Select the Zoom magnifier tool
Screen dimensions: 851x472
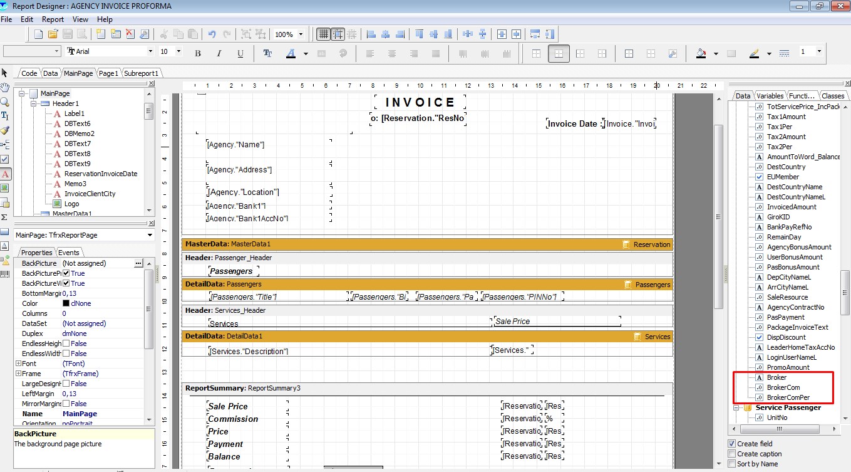[x=5, y=102]
